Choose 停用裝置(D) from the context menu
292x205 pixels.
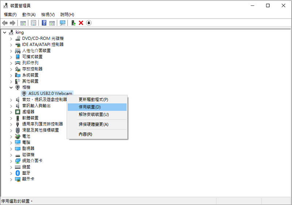[x=89, y=107]
